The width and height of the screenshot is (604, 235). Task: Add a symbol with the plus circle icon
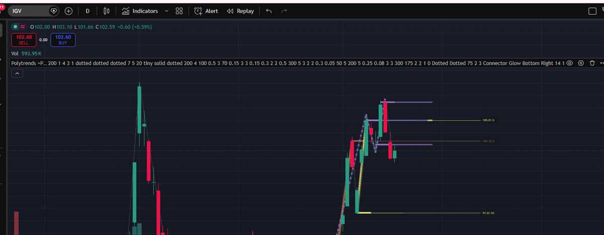coord(69,11)
